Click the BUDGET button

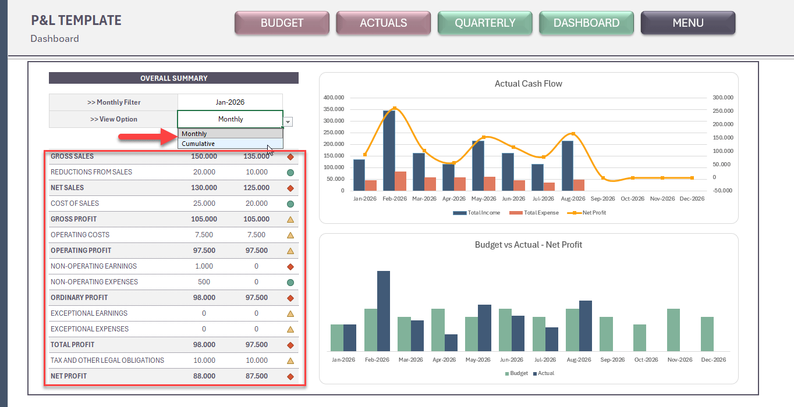point(282,23)
